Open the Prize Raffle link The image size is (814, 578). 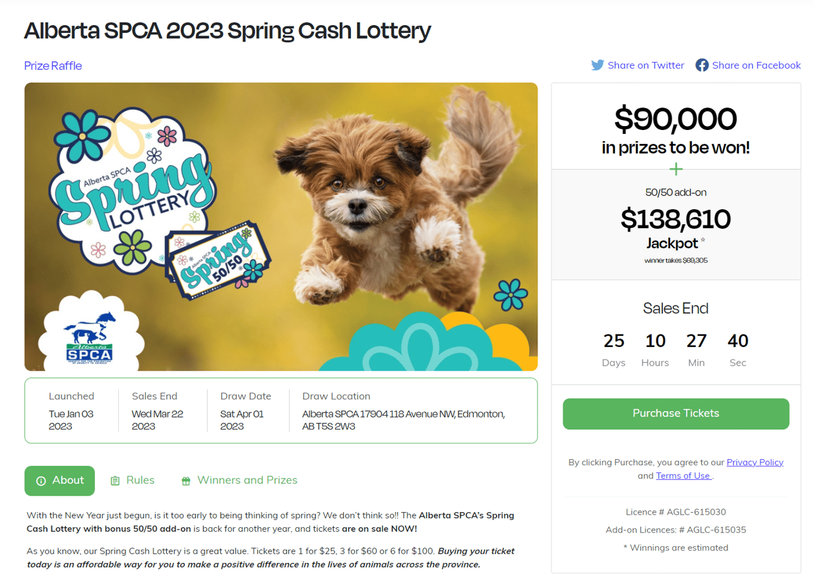(x=53, y=65)
